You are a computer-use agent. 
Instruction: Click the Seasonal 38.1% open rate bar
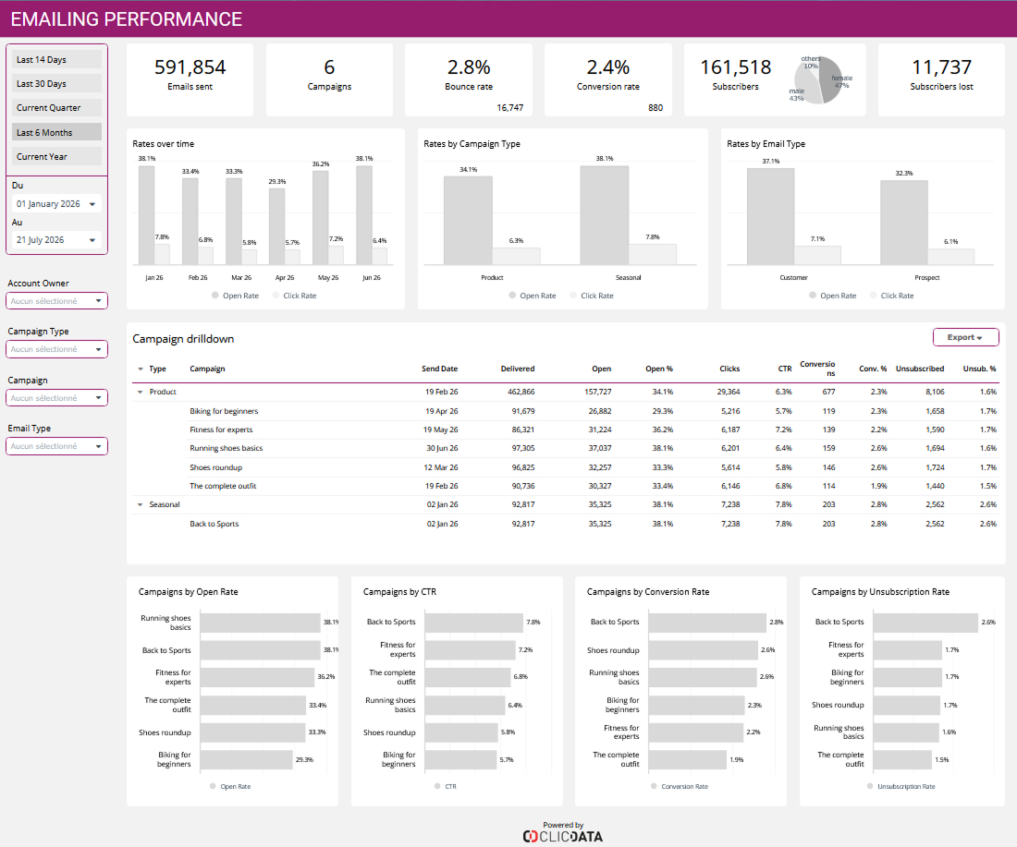[x=605, y=215]
